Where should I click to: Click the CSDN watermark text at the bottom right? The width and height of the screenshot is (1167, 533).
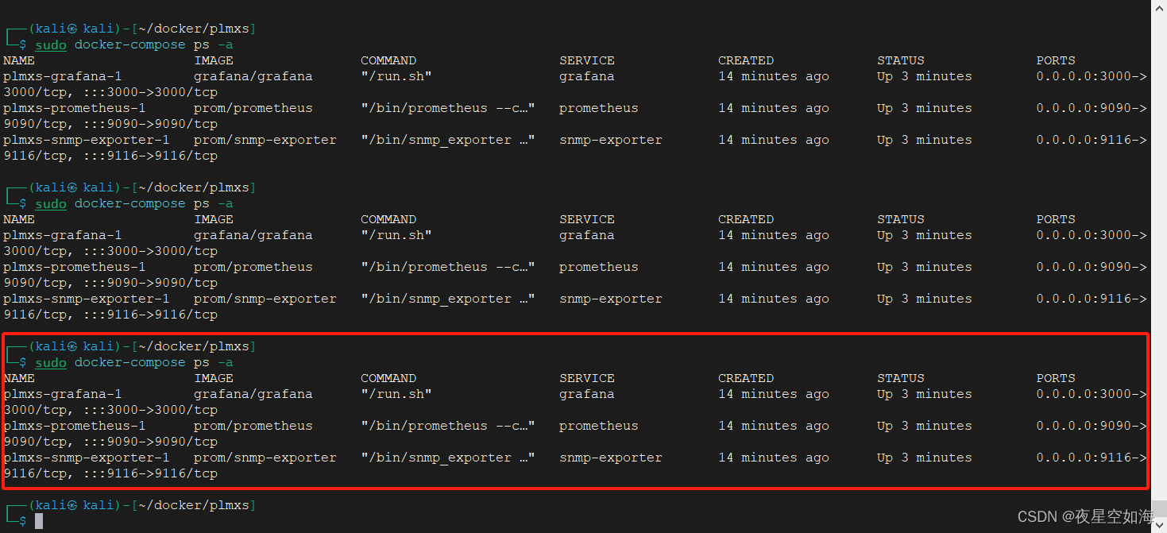[x=1086, y=516]
